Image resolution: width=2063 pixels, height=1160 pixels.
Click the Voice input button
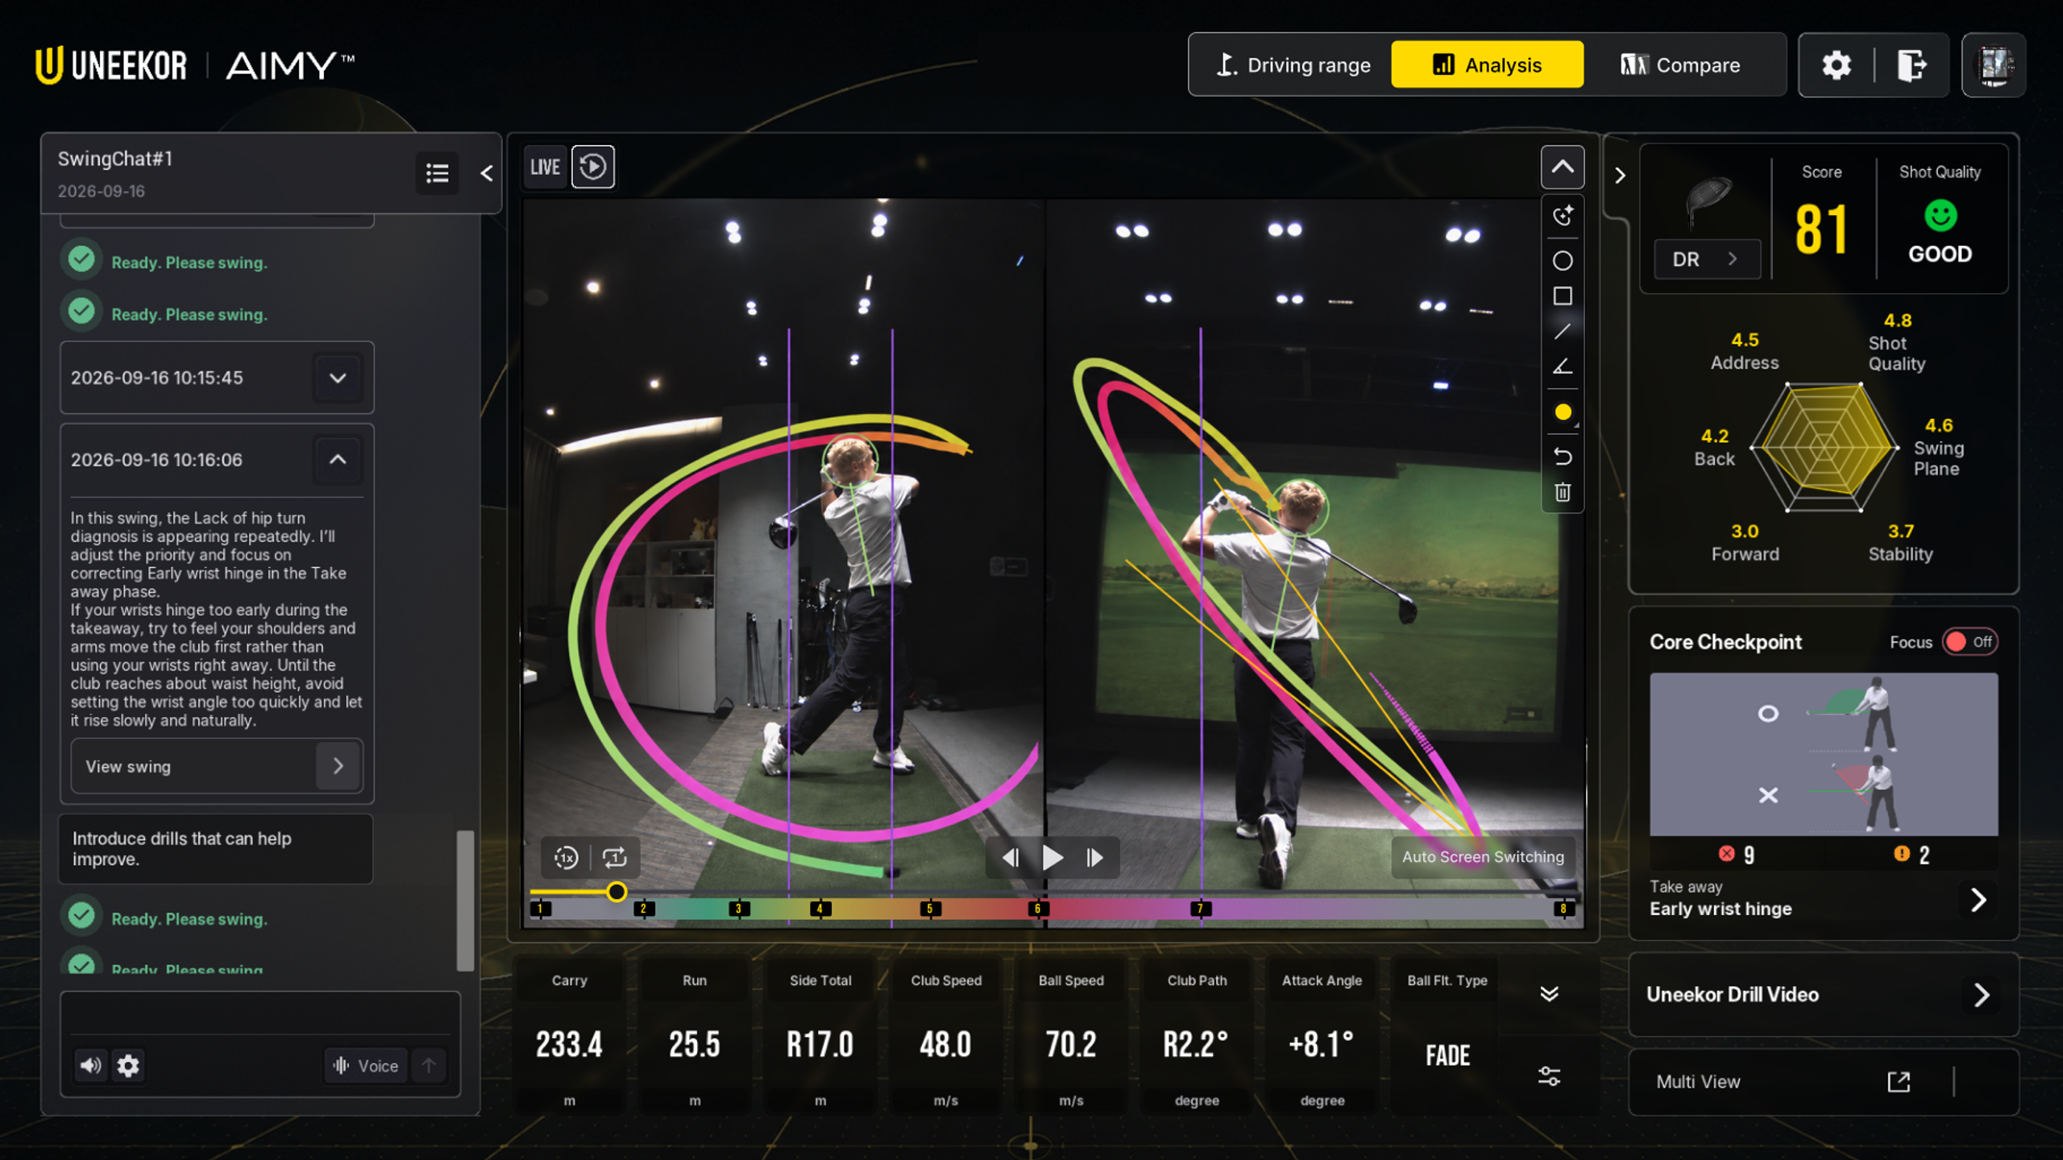365,1066
